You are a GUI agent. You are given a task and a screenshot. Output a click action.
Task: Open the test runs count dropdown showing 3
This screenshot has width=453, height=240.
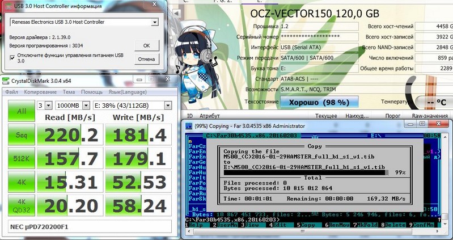pyautogui.click(x=48, y=106)
